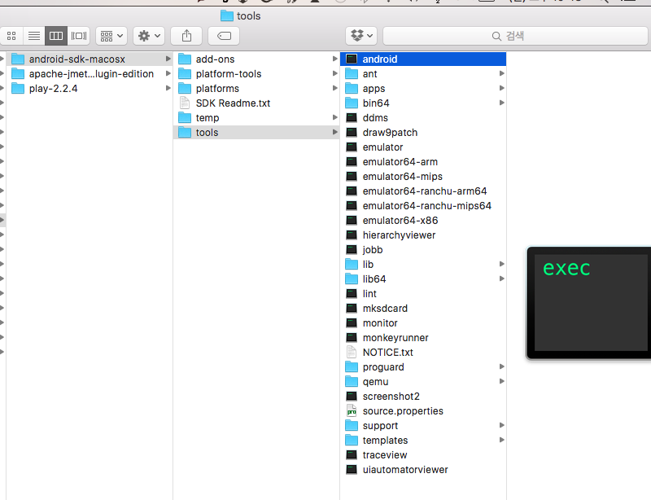This screenshot has height=500, width=651.
Task: Select the android-sdk-macosx folder
Action: 90,59
